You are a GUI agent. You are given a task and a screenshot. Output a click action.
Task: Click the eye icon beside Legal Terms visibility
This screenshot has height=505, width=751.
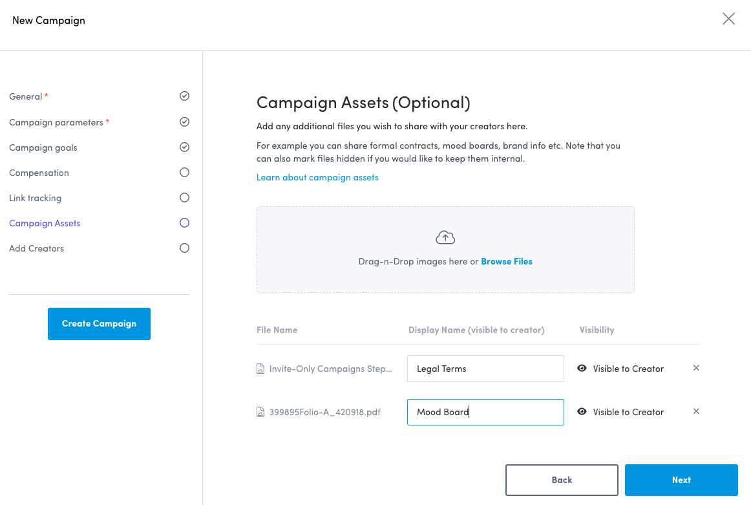click(x=581, y=368)
